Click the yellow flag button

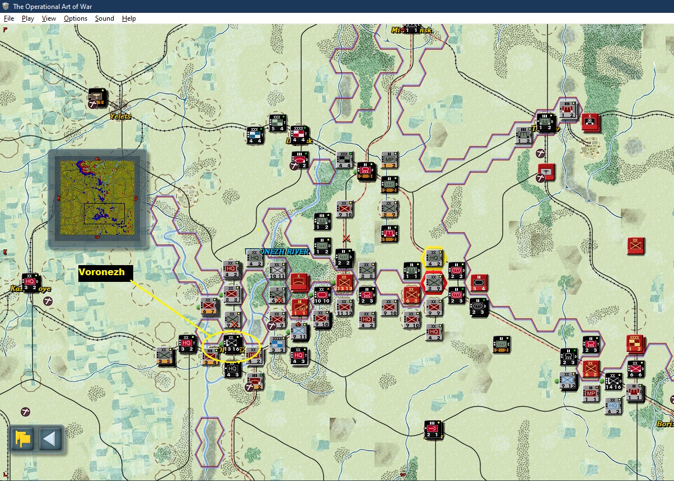tap(24, 439)
